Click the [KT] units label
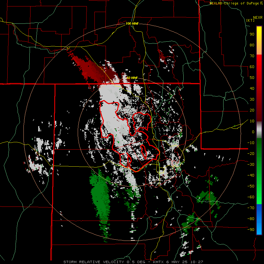 coord(251,20)
